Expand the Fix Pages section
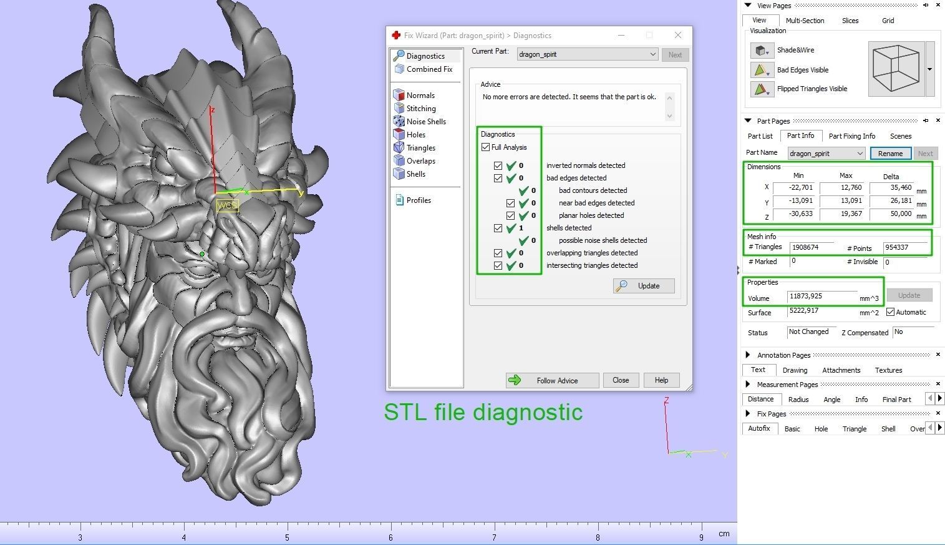Screen dimensions: 945x545 [x=748, y=413]
